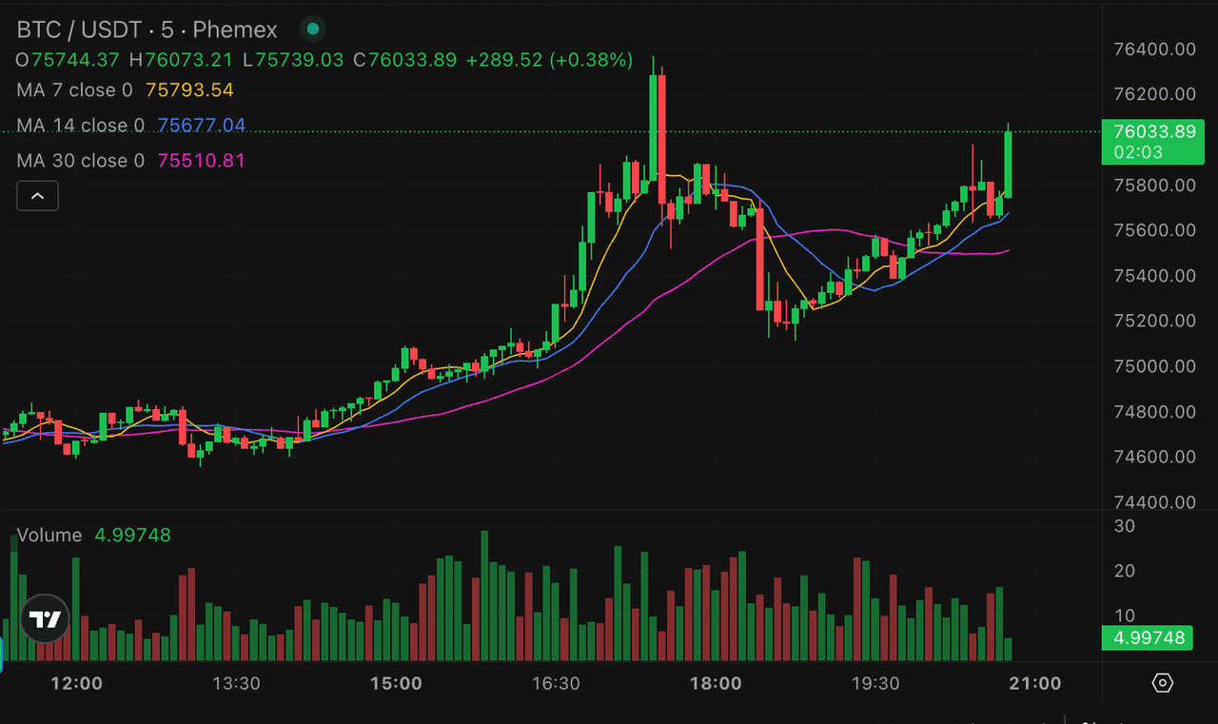Click the 76400.00 price scale label
This screenshot has width=1218, height=724.
pyautogui.click(x=1153, y=49)
